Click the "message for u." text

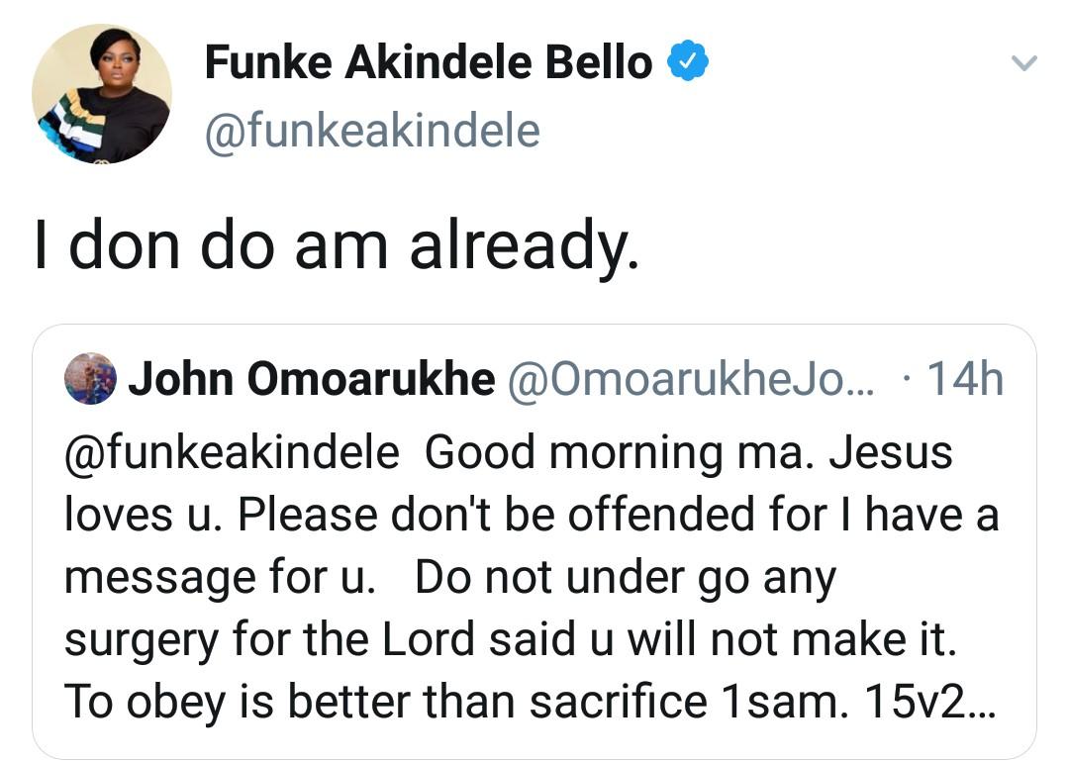tap(220, 577)
